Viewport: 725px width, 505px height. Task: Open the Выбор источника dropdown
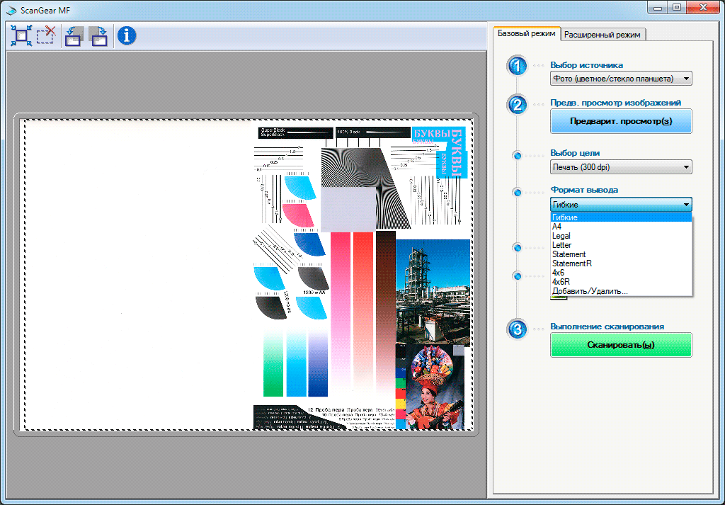click(621, 79)
